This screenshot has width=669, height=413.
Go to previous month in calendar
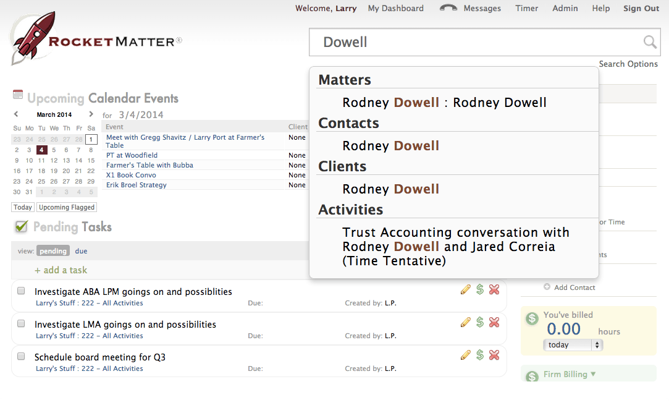point(16,114)
